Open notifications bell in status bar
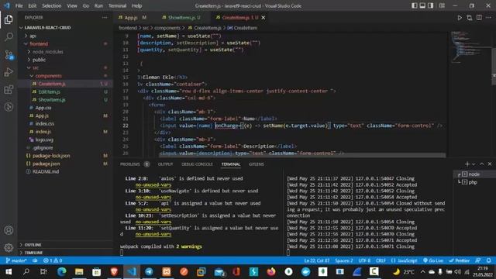Screen dimensions: 496x279 pyautogui.click(x=489, y=260)
